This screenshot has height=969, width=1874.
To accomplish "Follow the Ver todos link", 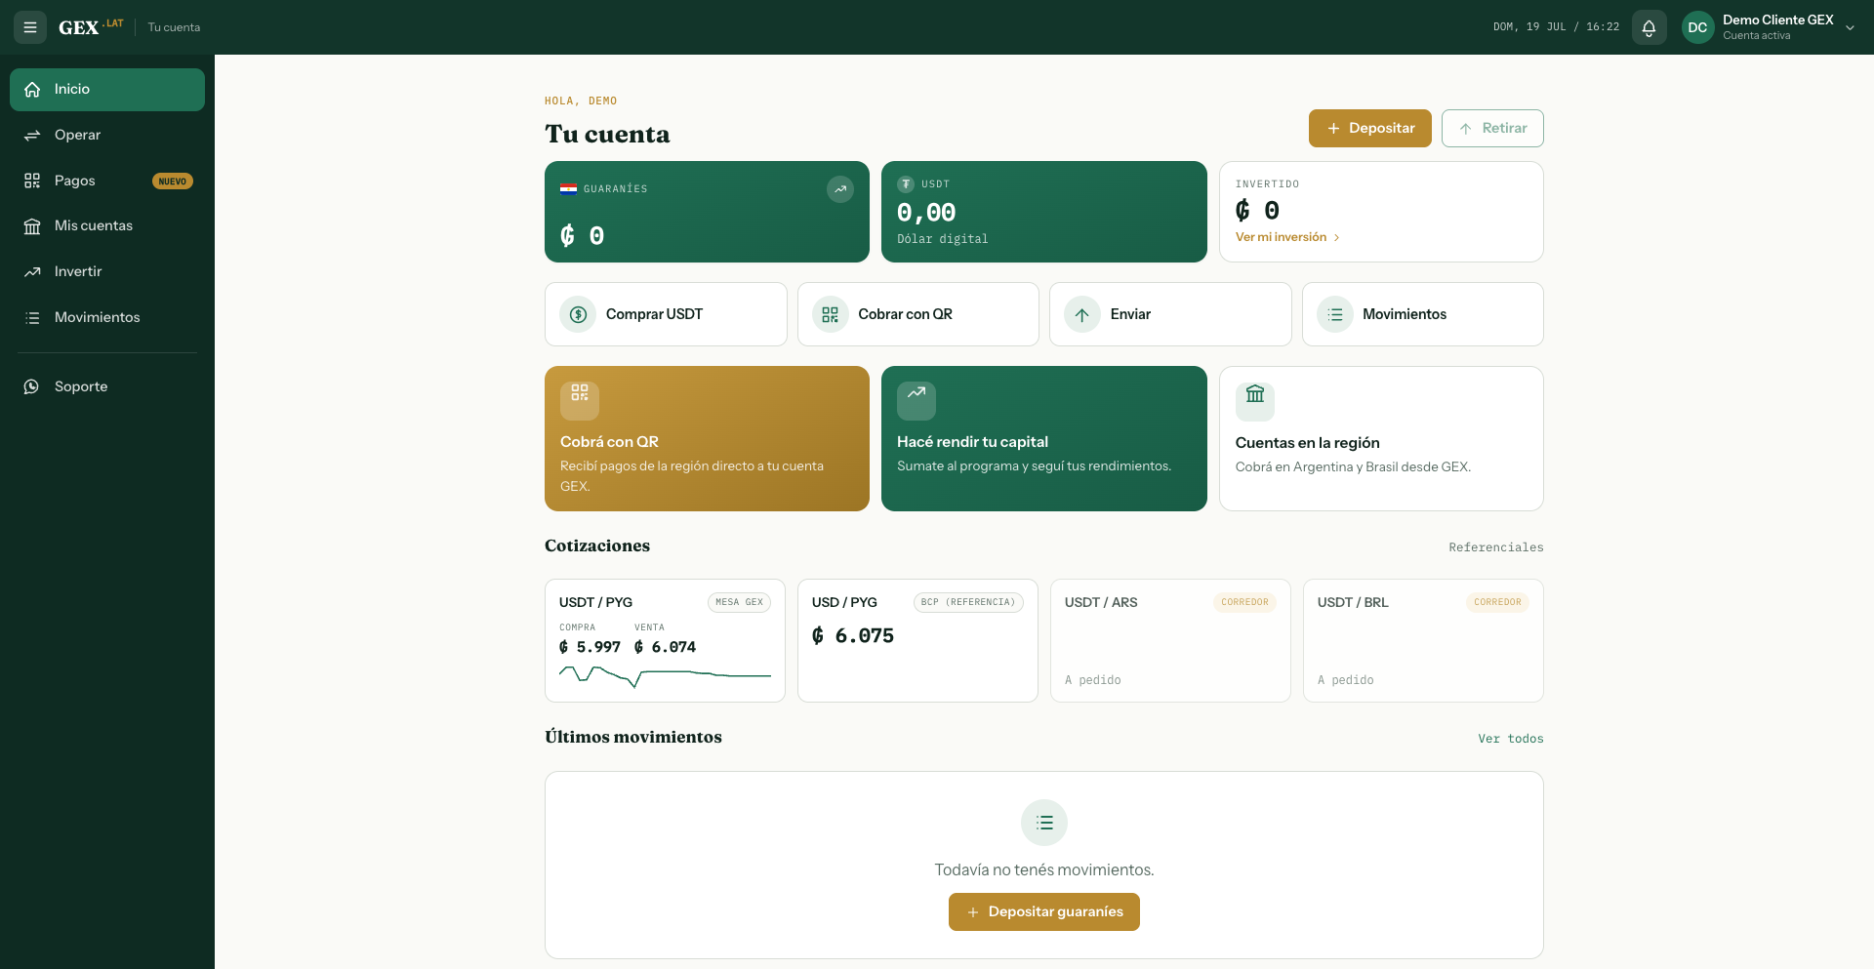I will 1511,739.
